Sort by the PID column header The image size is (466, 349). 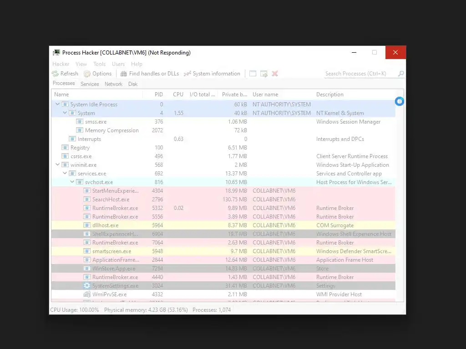(155, 95)
